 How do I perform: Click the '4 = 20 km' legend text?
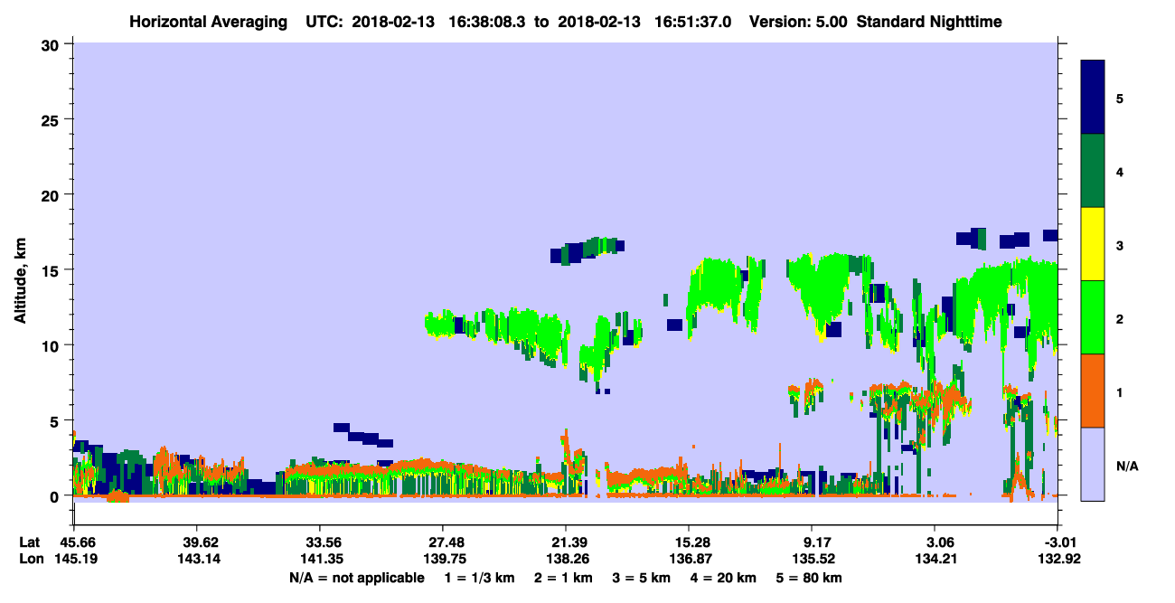tap(725, 577)
